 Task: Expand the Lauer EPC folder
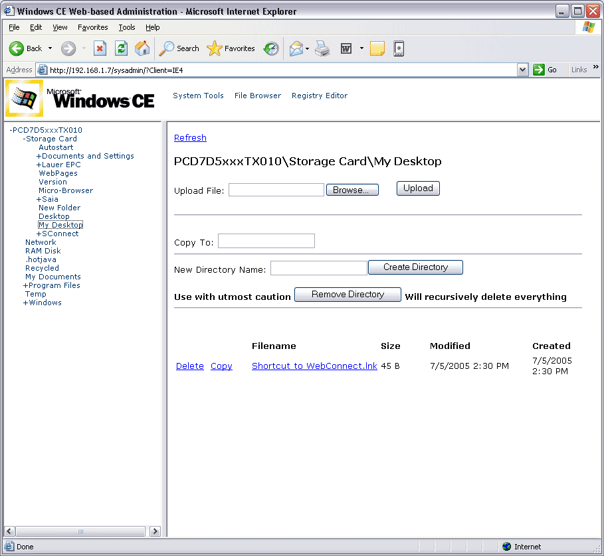point(39,165)
